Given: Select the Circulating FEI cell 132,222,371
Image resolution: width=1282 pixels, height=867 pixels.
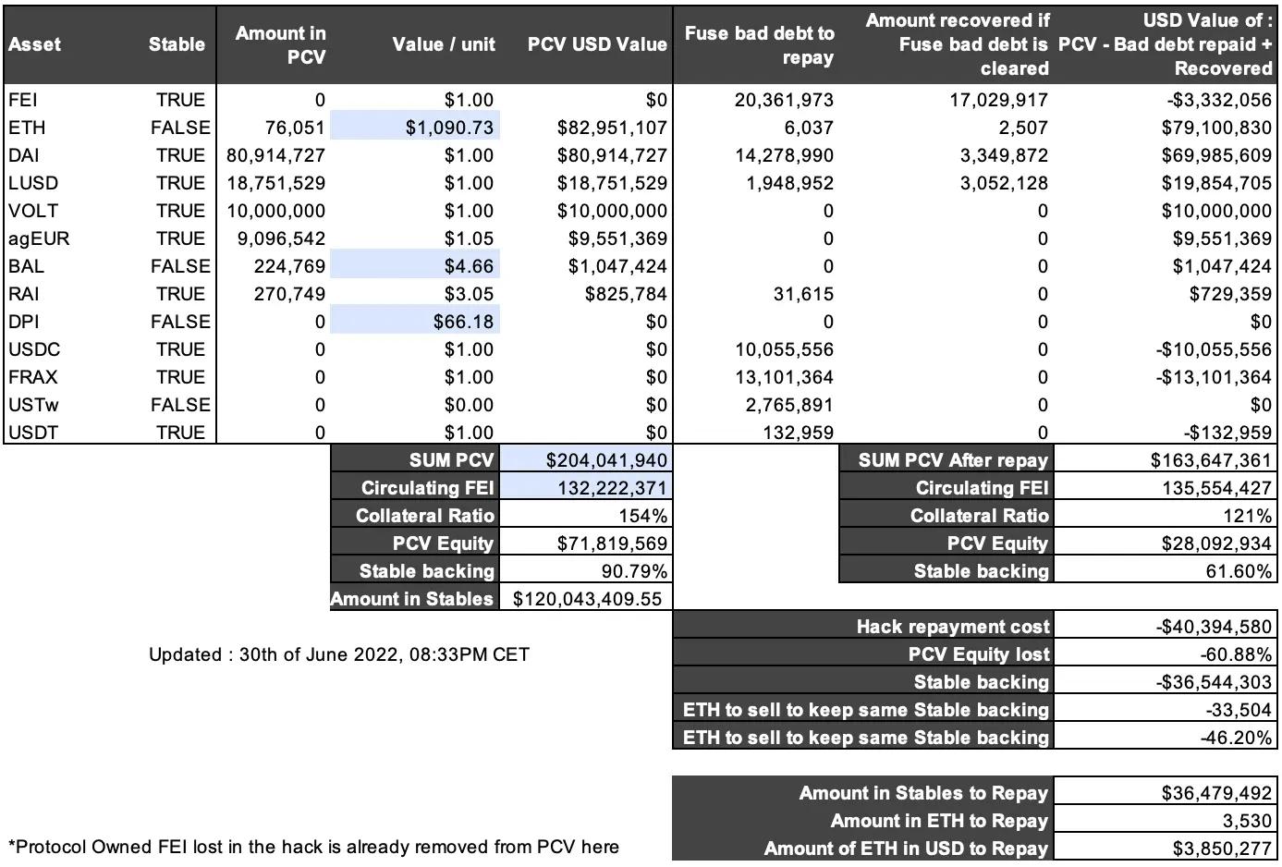Looking at the screenshot, I should point(611,488).
